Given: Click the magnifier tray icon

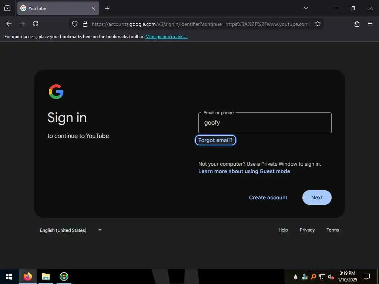Looking at the screenshot, I should 313,277.
